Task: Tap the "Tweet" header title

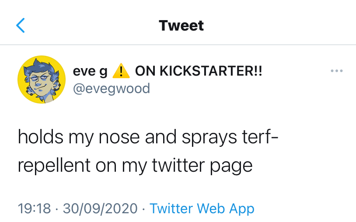Action: click(181, 25)
